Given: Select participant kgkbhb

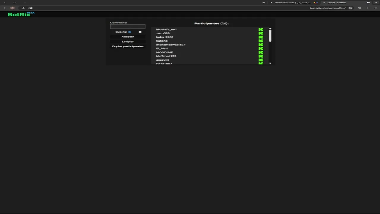Looking at the screenshot, I should 162,41.
